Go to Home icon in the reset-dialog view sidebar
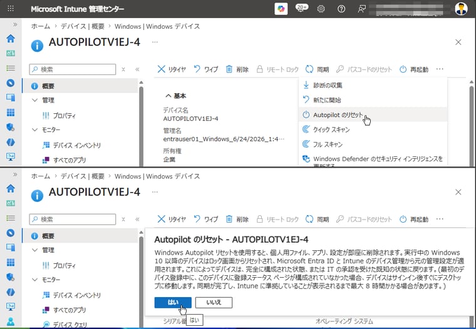Image resolution: width=476 pixels, height=329 pixels. tap(11, 188)
